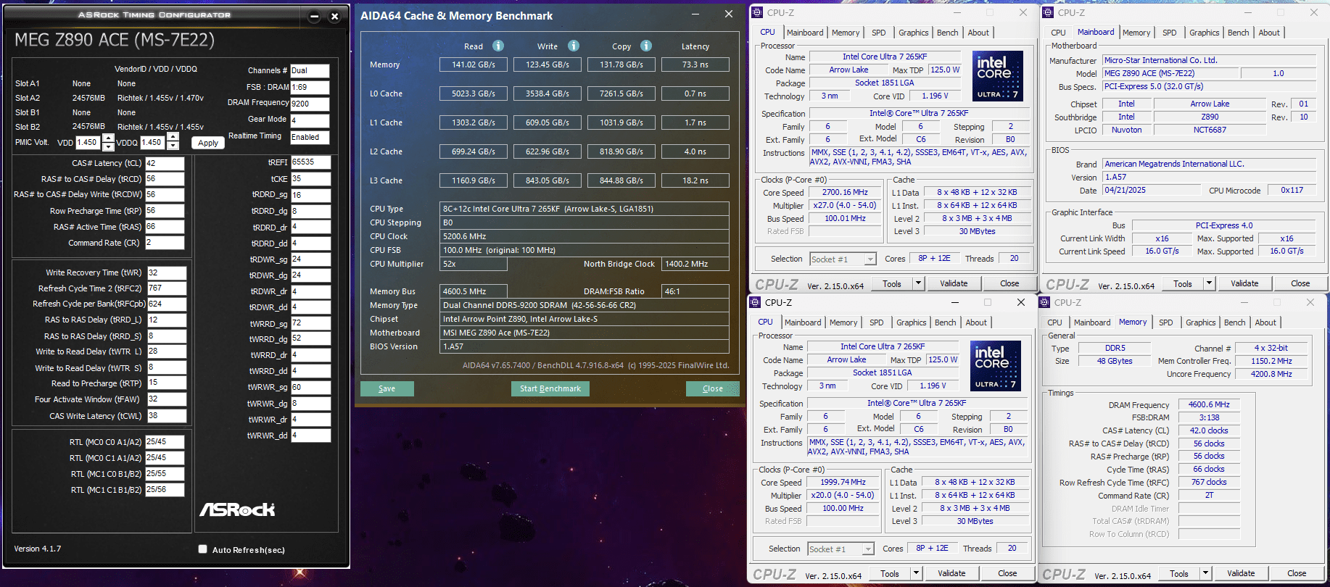1330x587 pixels.
Task: Open Bench tab in CPU-Z Mainboard window
Action: 1238,33
